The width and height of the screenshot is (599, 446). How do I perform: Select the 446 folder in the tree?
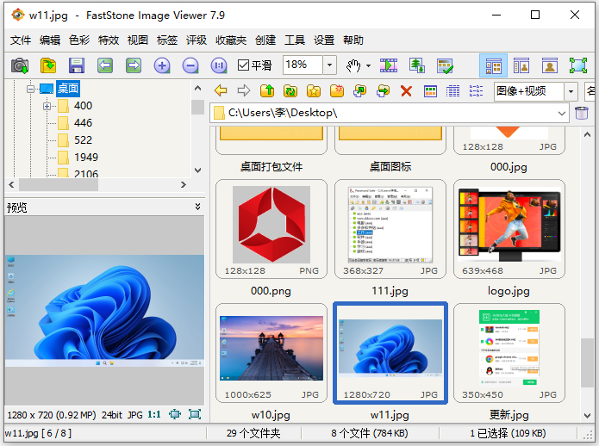coord(83,123)
